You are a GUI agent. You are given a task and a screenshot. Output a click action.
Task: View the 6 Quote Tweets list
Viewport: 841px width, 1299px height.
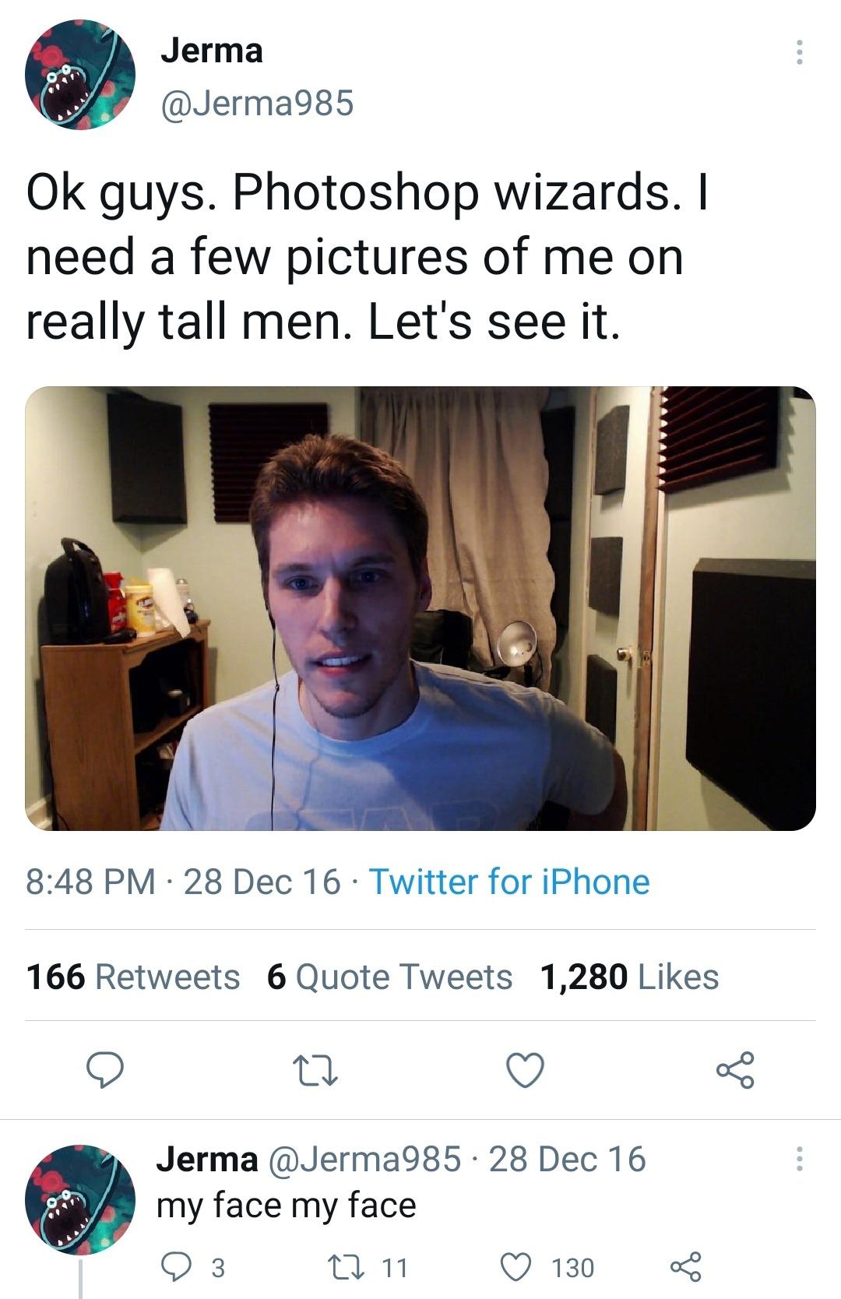[x=389, y=977]
